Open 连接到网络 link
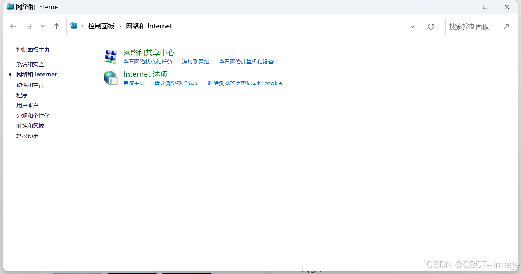The width and height of the screenshot is (521, 274). [x=196, y=62]
